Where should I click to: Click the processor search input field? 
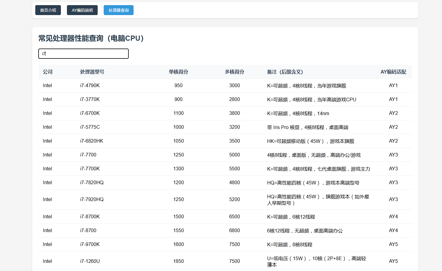[84, 54]
